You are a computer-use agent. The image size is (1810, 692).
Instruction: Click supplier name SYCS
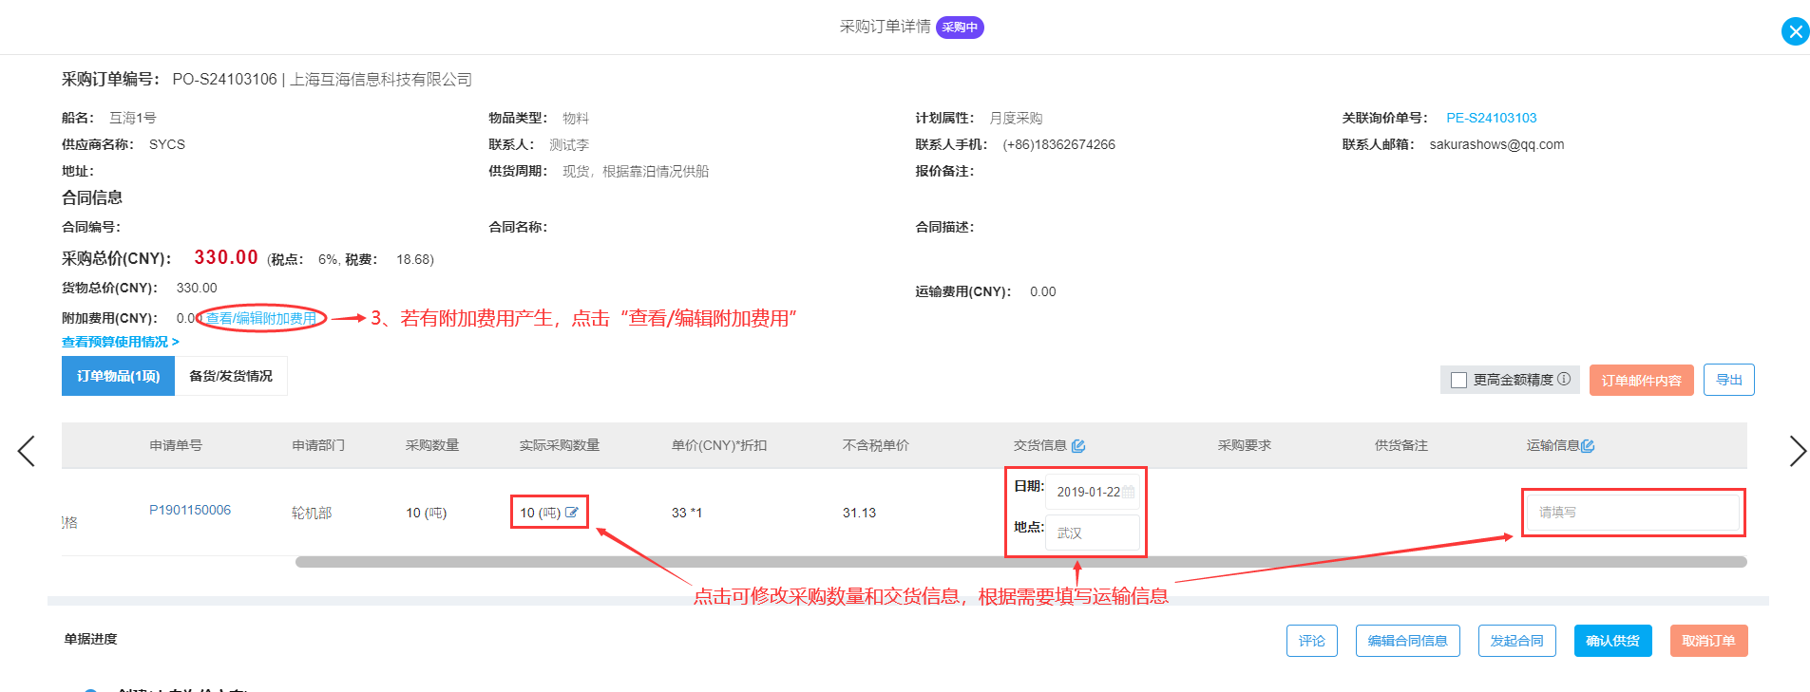[167, 144]
